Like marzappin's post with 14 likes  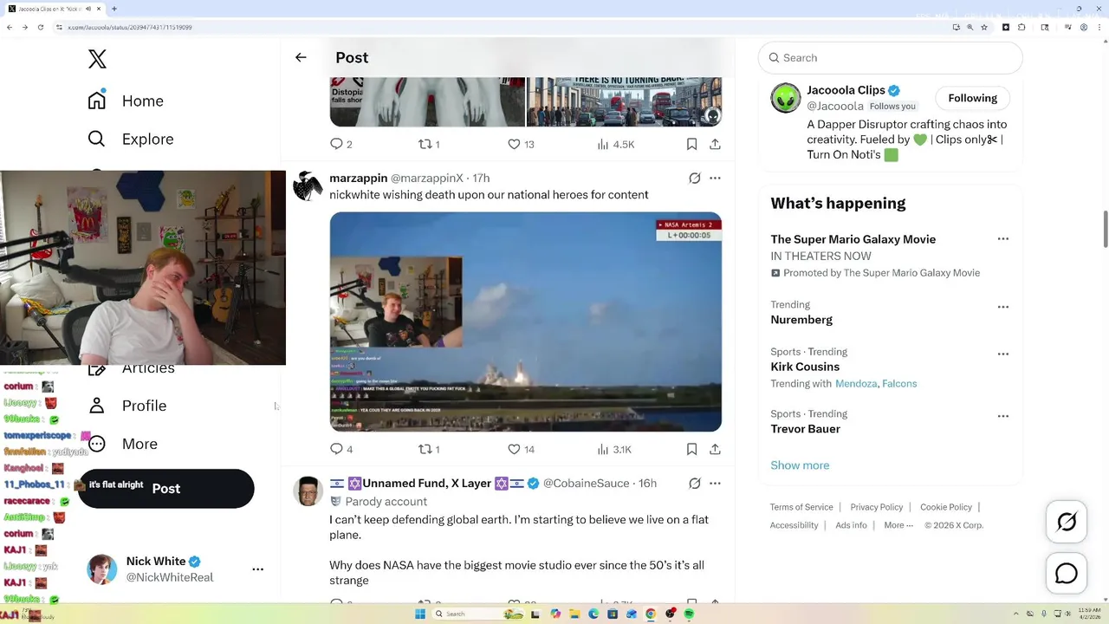521,449
